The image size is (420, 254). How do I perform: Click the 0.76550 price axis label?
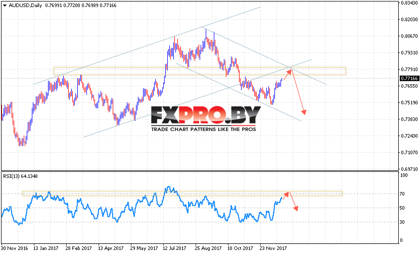[x=409, y=86]
